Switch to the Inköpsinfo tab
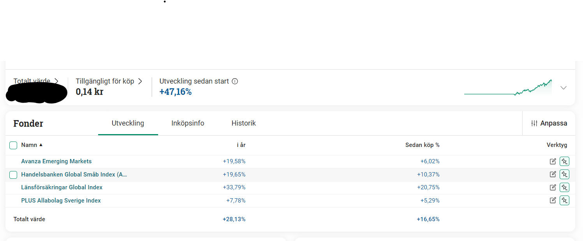583x241 pixels. (188, 123)
